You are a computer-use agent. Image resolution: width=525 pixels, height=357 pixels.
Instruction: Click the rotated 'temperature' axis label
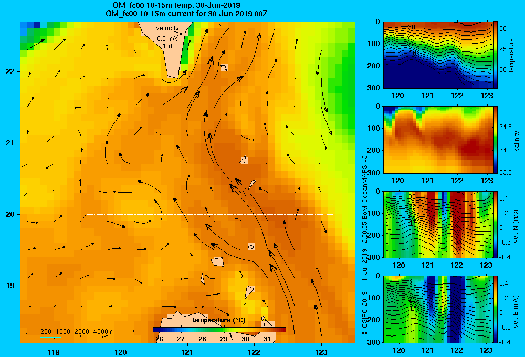[x=511, y=56]
